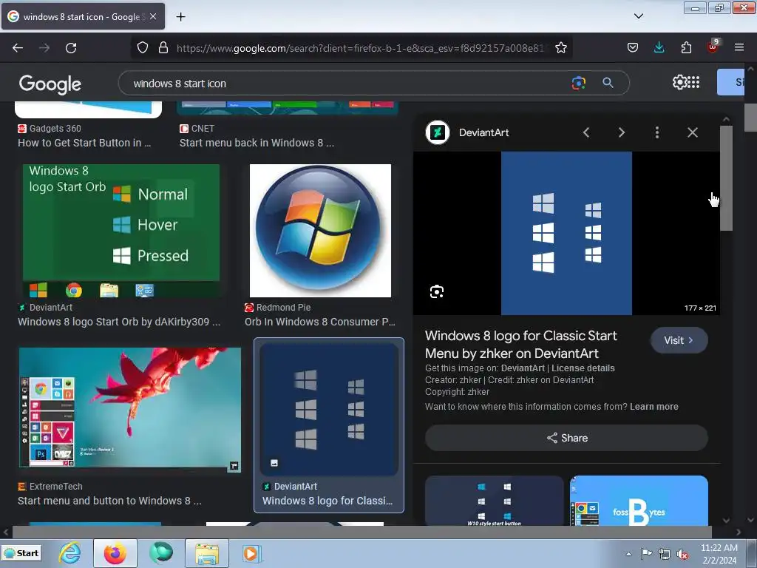Image resolution: width=757 pixels, height=568 pixels.
Task: Open the large blue Windows logos preview image
Action: coord(566,233)
